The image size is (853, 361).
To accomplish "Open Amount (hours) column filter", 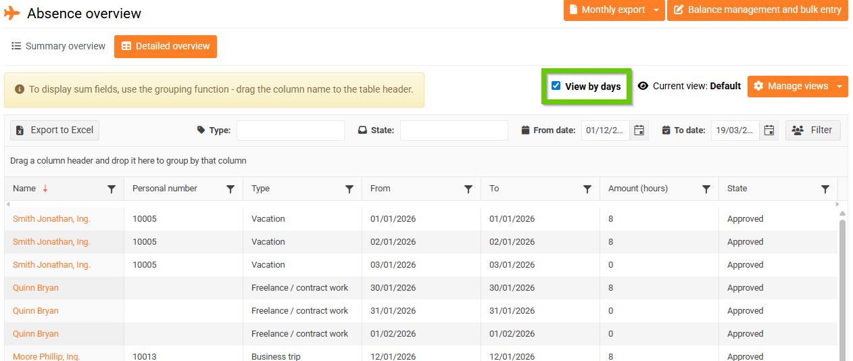I will pyautogui.click(x=706, y=190).
